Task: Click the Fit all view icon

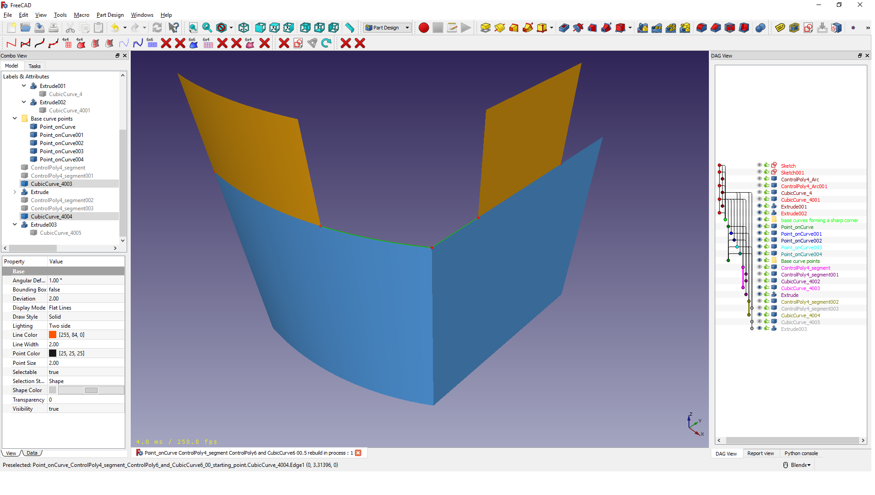Action: click(x=193, y=28)
